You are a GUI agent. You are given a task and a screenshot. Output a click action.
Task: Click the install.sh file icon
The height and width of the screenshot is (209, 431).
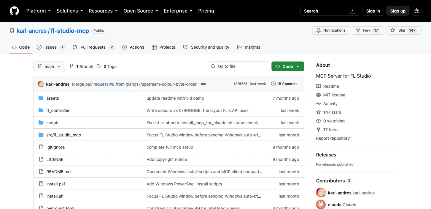pyautogui.click(x=41, y=196)
